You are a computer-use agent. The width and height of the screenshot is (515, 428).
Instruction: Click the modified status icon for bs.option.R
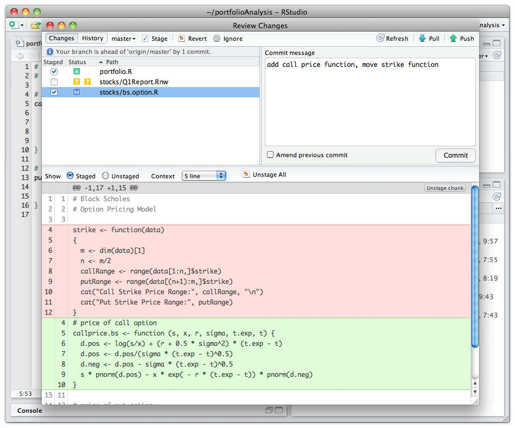point(77,92)
